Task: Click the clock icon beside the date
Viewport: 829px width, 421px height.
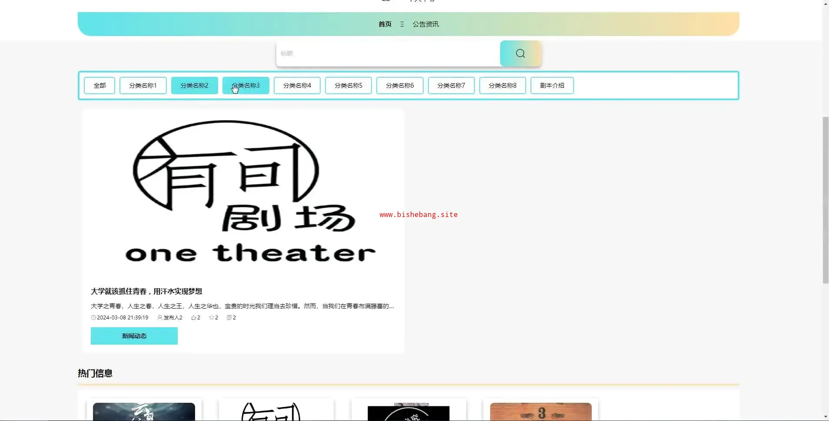Action: [x=93, y=318]
